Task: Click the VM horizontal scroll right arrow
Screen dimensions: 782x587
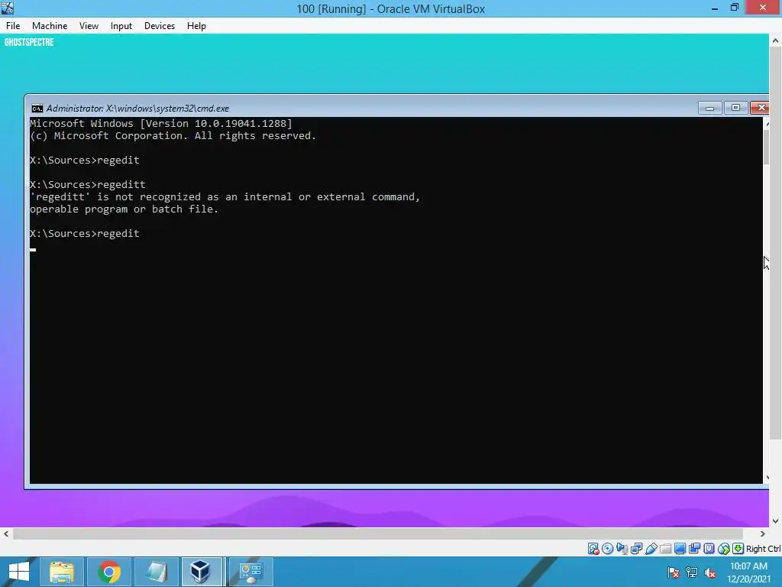Action: point(763,533)
